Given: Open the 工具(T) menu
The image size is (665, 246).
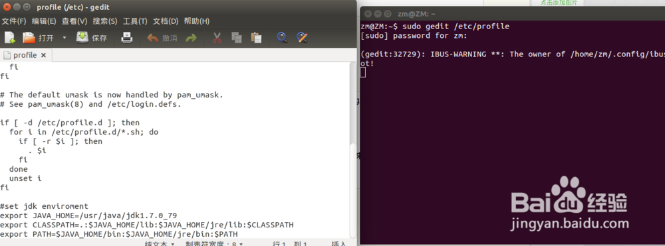Looking at the screenshot, I should [135, 21].
